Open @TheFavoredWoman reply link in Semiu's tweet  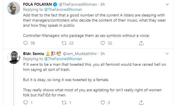[x=63, y=59]
